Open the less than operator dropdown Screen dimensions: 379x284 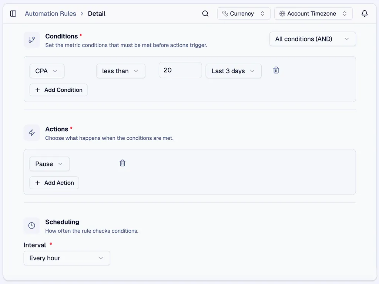(x=121, y=71)
